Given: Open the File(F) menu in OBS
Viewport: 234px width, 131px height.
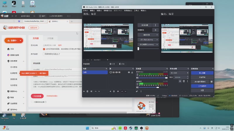Looking at the screenshot, I should pyautogui.click(x=85, y=10).
